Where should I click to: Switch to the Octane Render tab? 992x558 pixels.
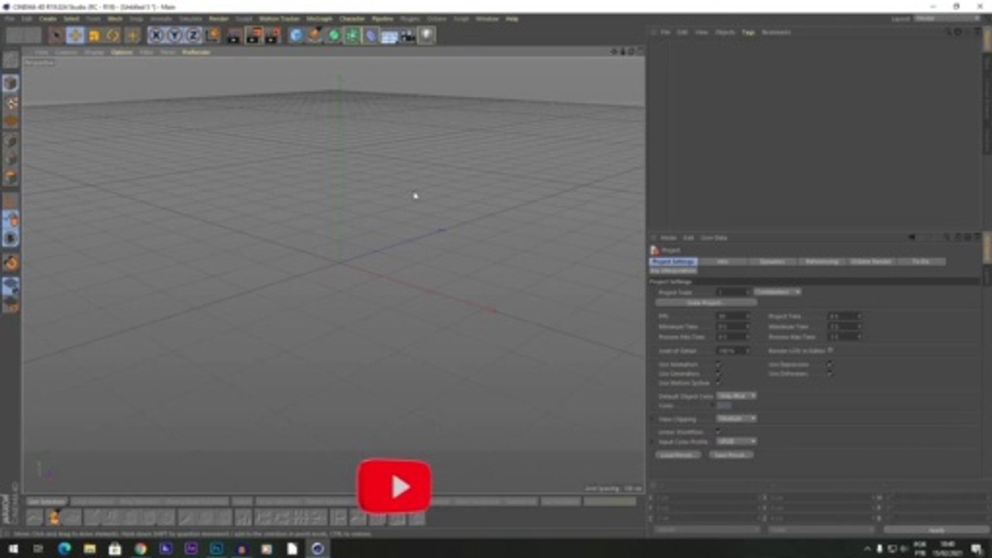click(871, 262)
